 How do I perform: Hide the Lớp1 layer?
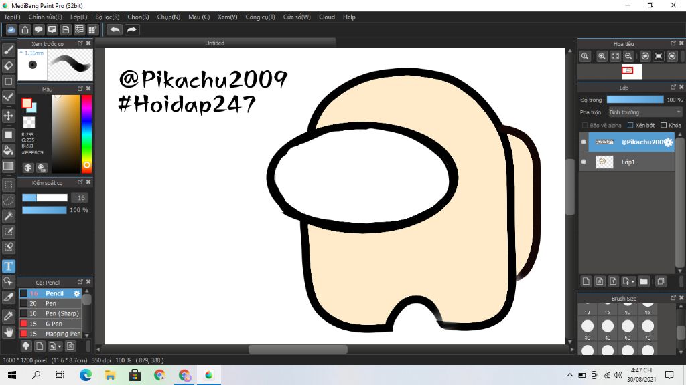click(x=584, y=162)
